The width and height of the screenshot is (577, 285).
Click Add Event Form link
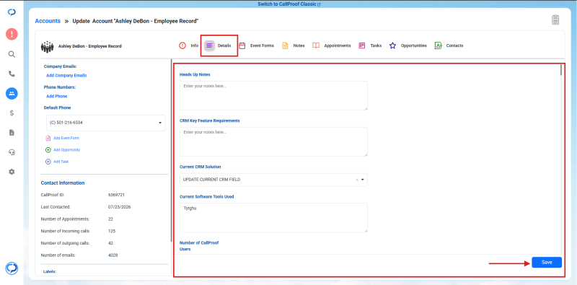(x=66, y=138)
